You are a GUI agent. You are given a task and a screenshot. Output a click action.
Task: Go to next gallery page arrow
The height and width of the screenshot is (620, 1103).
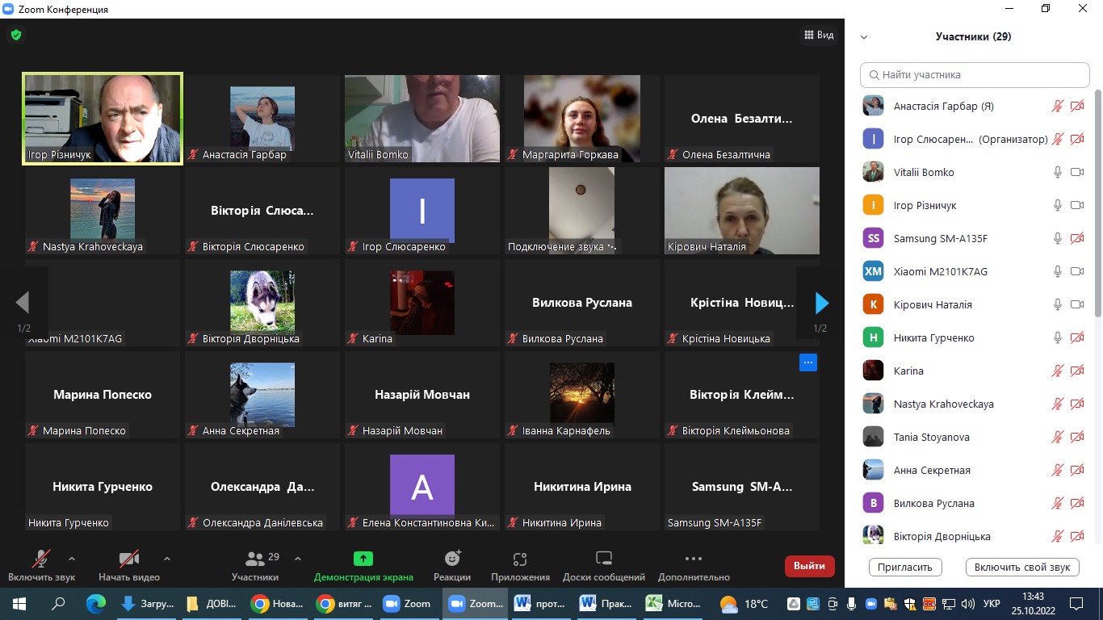point(822,303)
